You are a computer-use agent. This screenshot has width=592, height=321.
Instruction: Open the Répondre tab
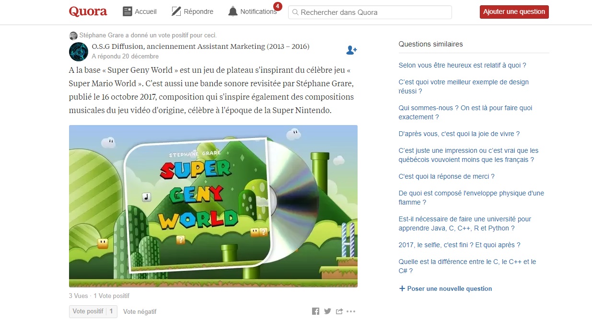pyautogui.click(x=193, y=11)
